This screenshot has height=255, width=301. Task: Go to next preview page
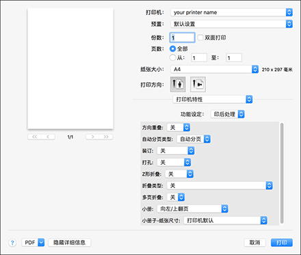[x=92, y=137]
